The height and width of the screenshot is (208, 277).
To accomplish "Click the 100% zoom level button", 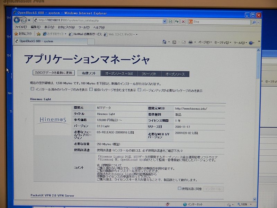I will [242, 204].
